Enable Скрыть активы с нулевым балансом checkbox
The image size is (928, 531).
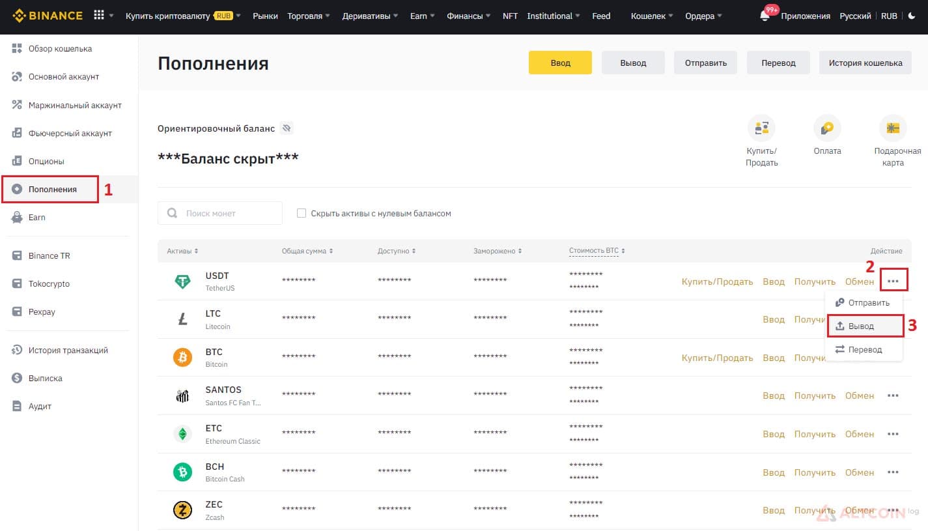301,213
